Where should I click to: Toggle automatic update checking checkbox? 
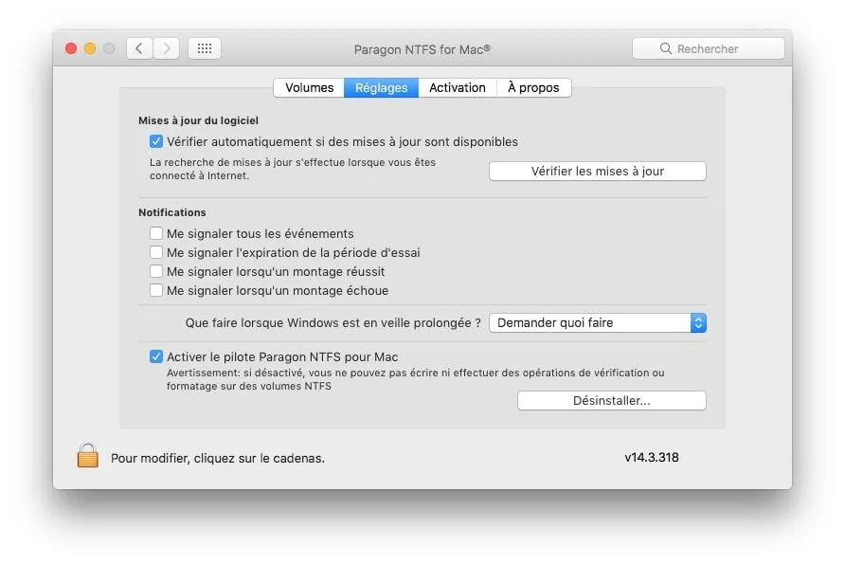pyautogui.click(x=156, y=141)
